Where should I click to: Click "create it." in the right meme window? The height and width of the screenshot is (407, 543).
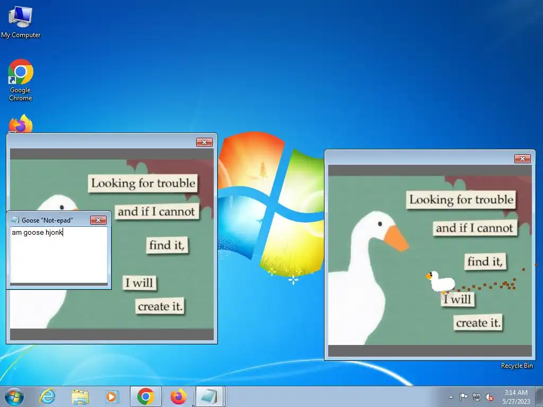coord(478,323)
